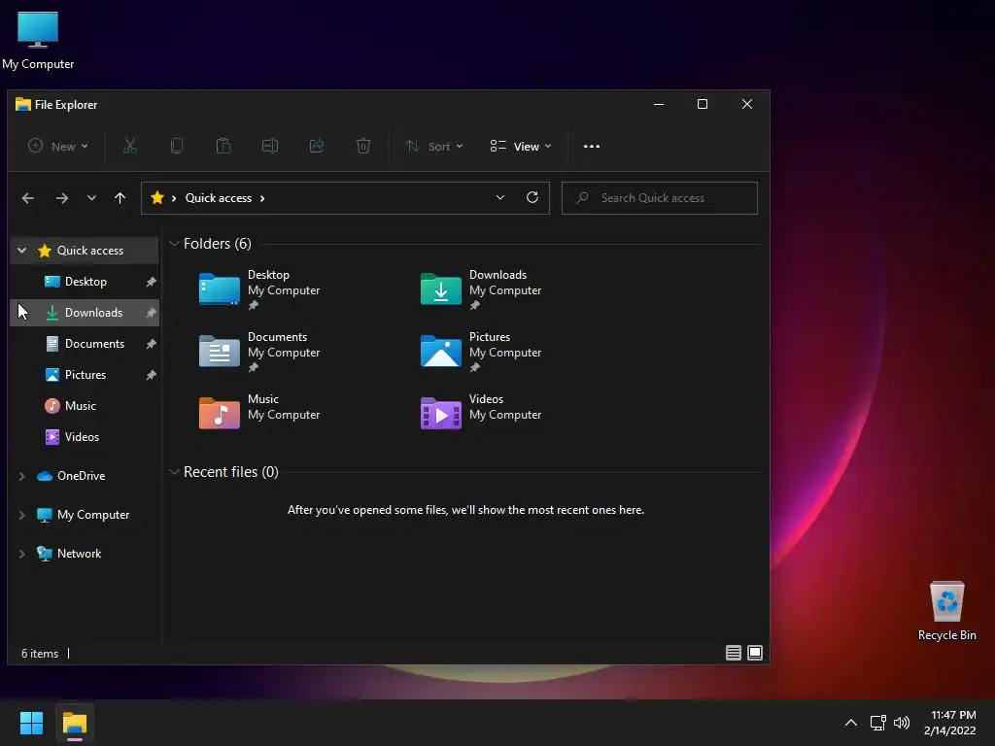Maximize the File Explorer window
This screenshot has height=746, width=995.
(x=703, y=104)
